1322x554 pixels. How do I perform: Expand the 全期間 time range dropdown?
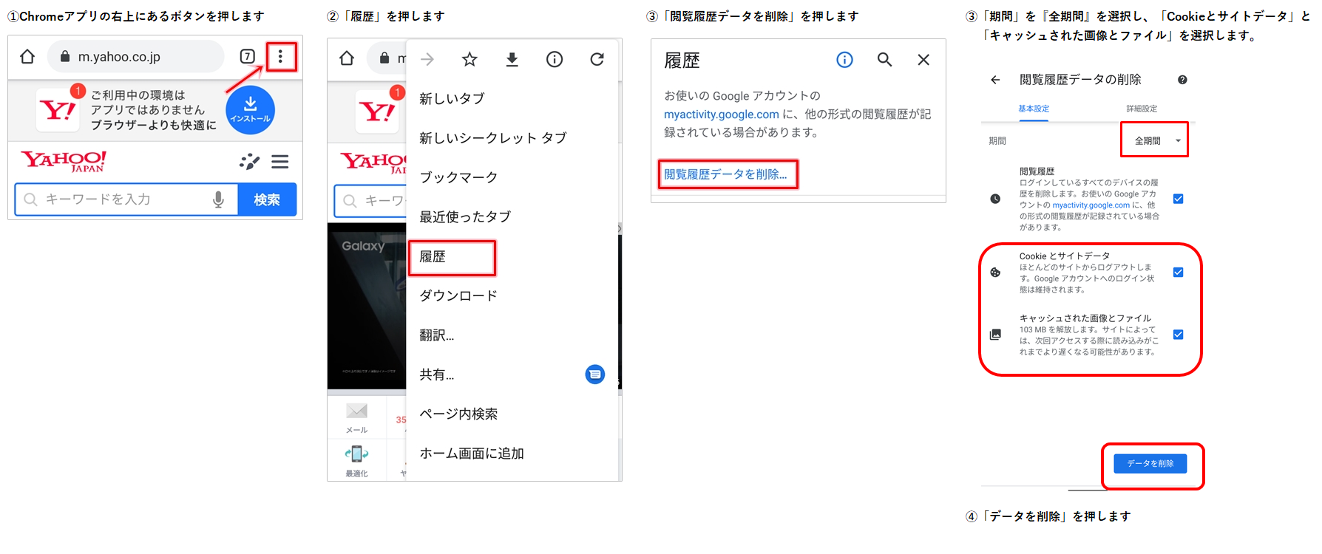coord(1154,140)
